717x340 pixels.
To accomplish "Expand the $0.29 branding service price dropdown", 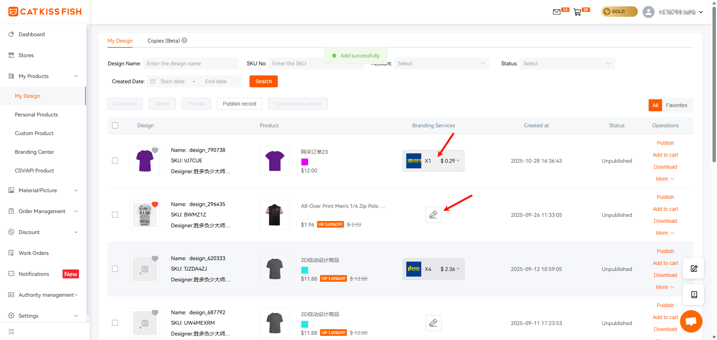I will click(450, 161).
